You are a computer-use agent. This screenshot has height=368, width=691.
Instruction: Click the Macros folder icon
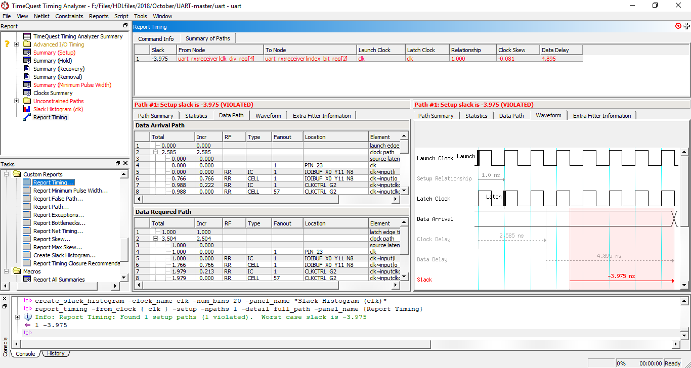[17, 271]
